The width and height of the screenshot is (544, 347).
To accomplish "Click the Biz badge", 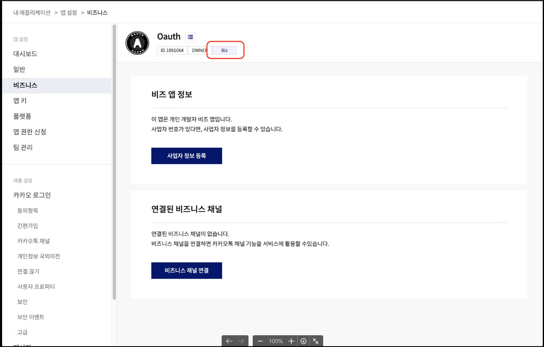I will click(x=225, y=50).
